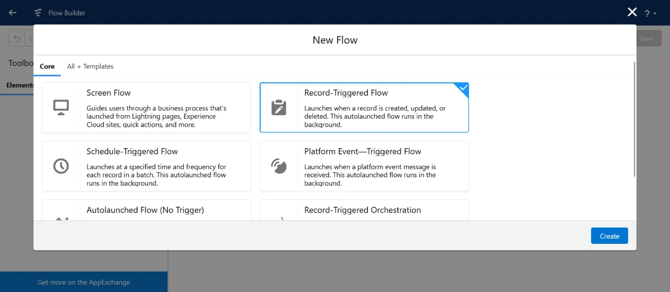670x292 pixels.
Task: Click the Record-Triggered Flow description text
Action: (375, 117)
